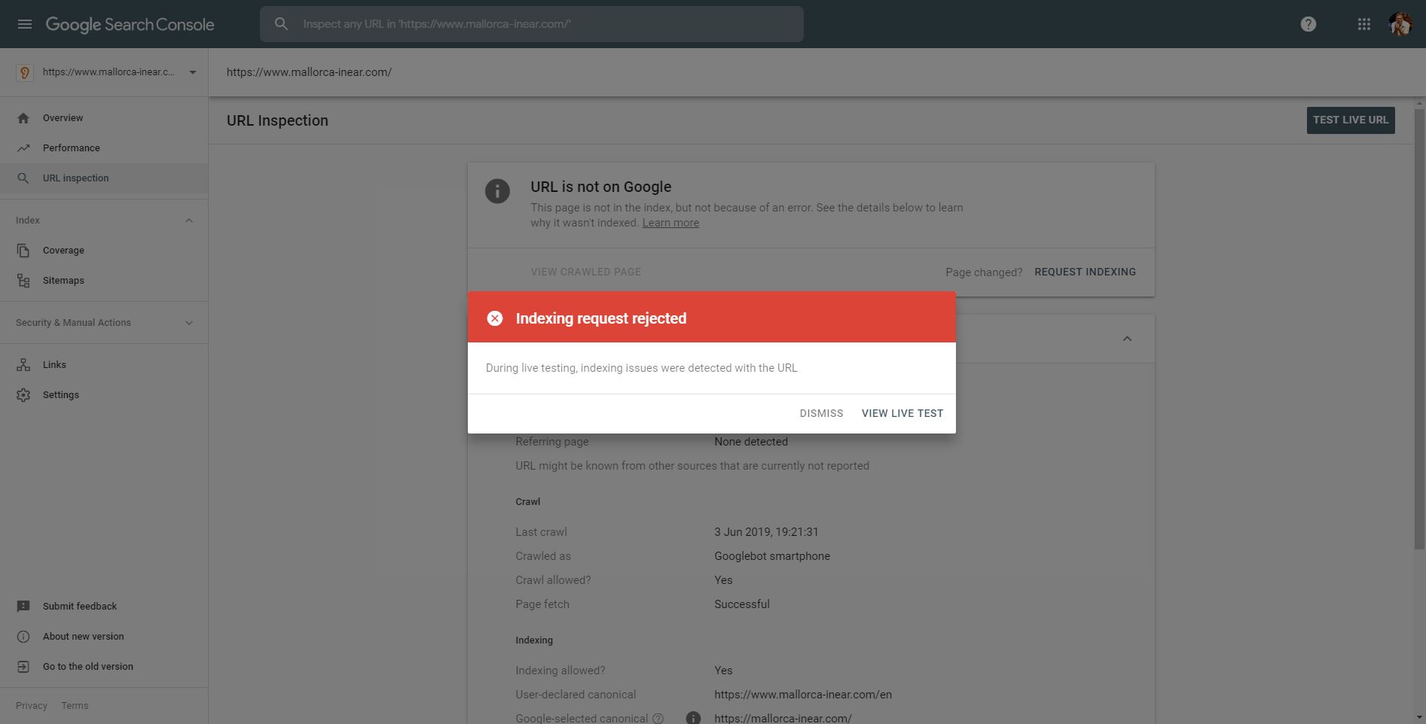Click the Inspect any URL search field
Image resolution: width=1426 pixels, height=724 pixels.
[532, 24]
